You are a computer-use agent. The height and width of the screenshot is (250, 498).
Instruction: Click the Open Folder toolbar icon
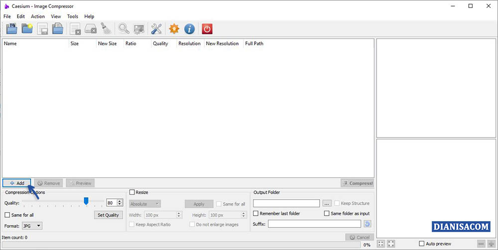click(27, 29)
